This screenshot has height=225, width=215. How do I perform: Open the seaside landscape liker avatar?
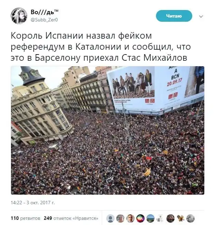click(150, 218)
